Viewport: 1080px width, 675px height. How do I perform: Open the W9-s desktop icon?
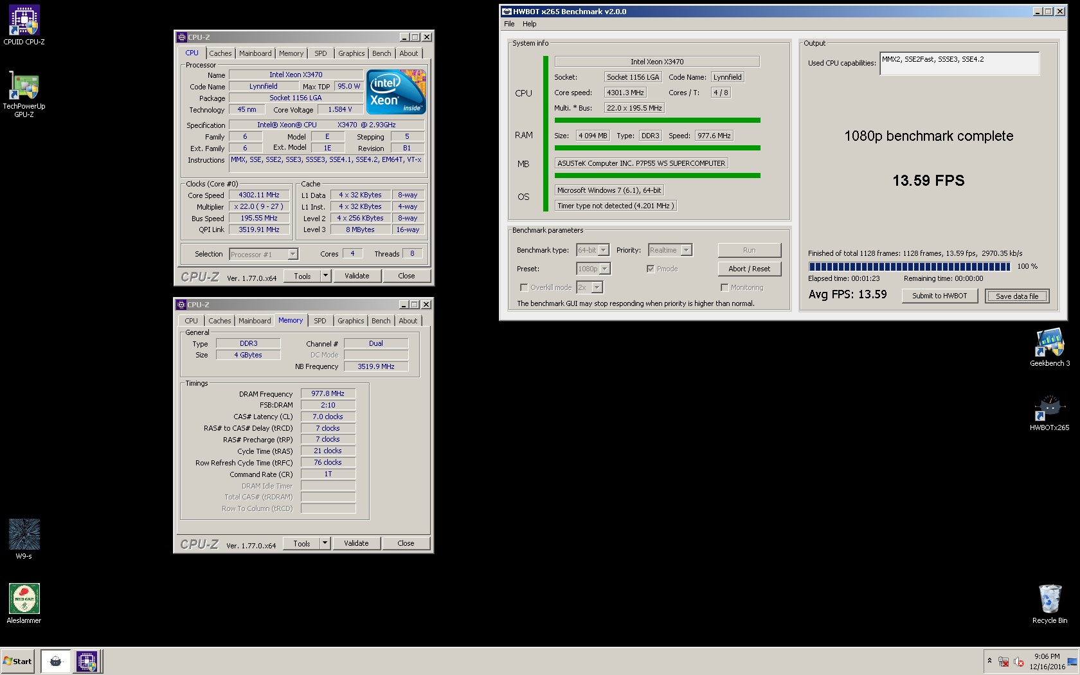tap(24, 539)
